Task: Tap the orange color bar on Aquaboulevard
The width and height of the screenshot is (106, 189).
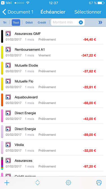Action: 2,100
